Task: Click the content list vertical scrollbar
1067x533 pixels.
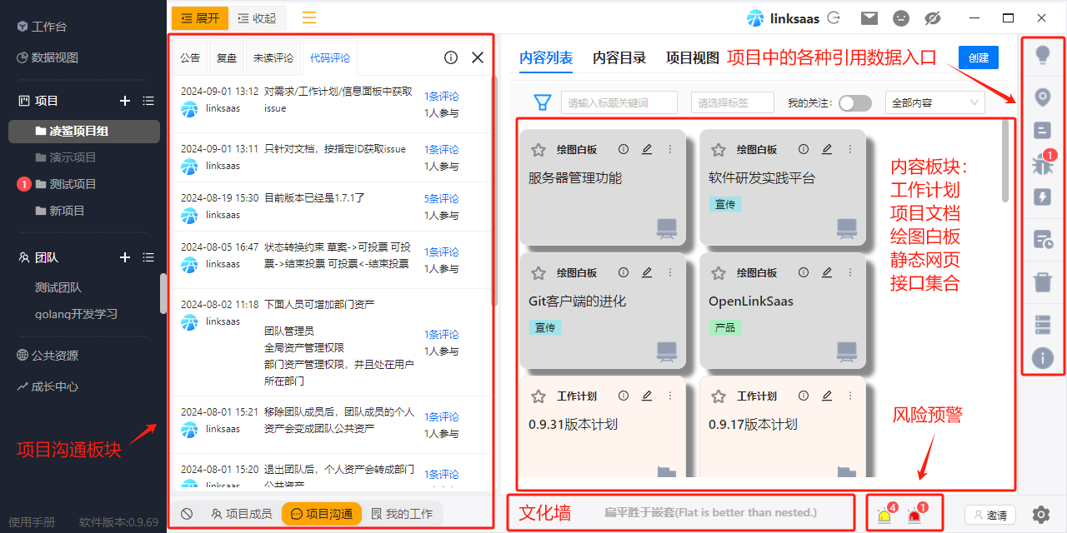Action: click(1005, 161)
